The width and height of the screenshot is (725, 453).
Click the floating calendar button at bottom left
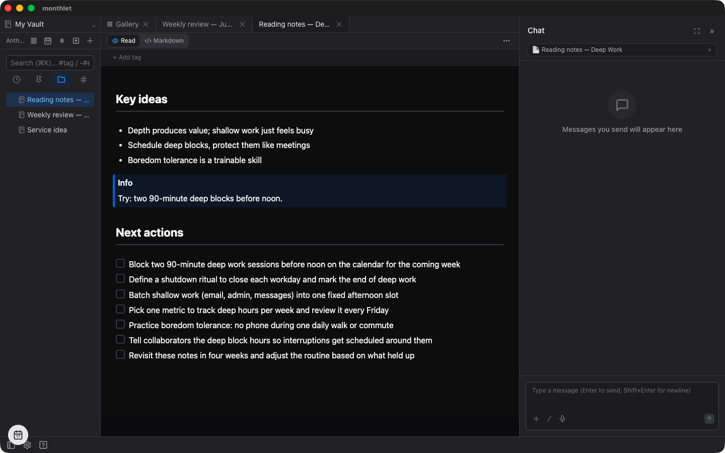(x=18, y=435)
